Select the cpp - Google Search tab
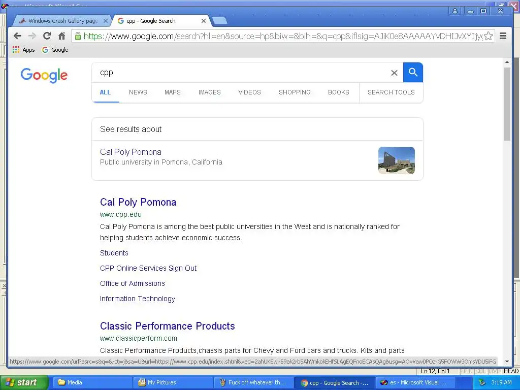Image resolution: width=520 pixels, height=390 pixels. (162, 21)
